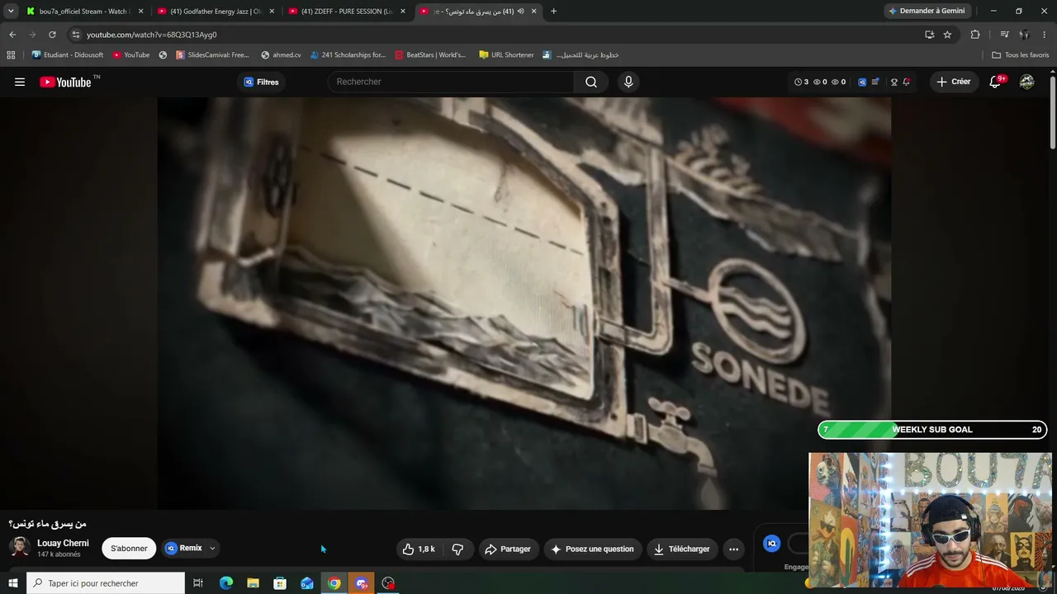Like the video with thumbs up
Image resolution: width=1057 pixels, height=594 pixels.
[x=419, y=549]
